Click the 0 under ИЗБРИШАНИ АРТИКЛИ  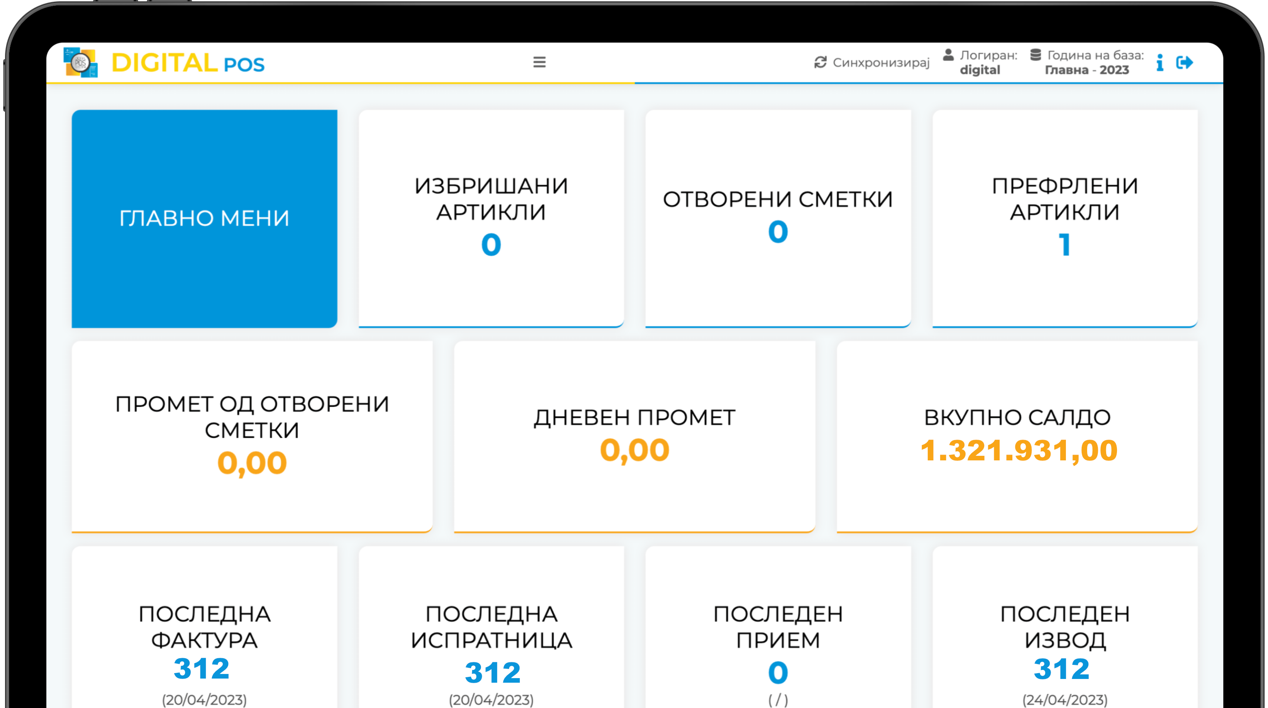click(x=491, y=245)
